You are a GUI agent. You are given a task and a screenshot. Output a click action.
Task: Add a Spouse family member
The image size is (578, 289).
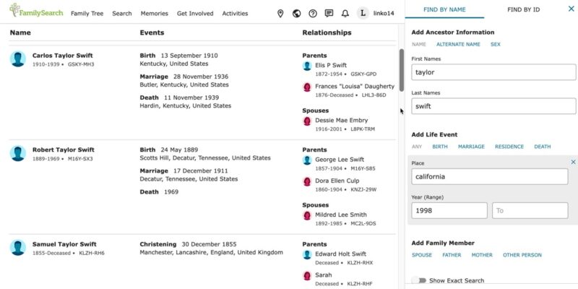pyautogui.click(x=422, y=255)
